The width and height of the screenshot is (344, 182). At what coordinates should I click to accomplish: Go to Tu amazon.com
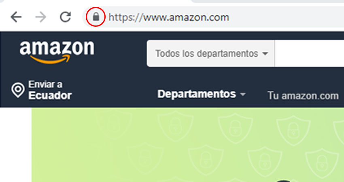point(303,95)
